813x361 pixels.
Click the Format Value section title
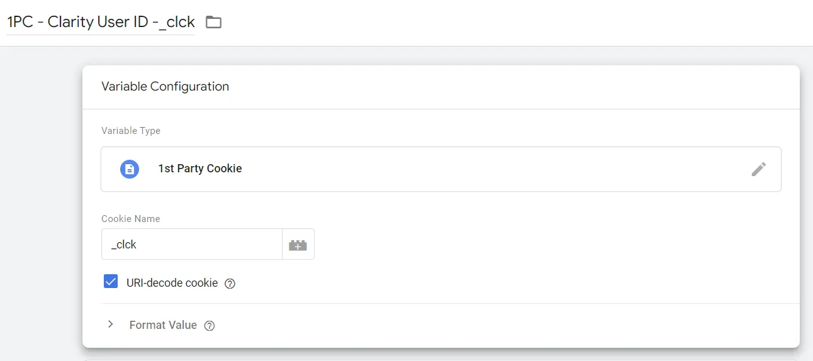tap(163, 325)
